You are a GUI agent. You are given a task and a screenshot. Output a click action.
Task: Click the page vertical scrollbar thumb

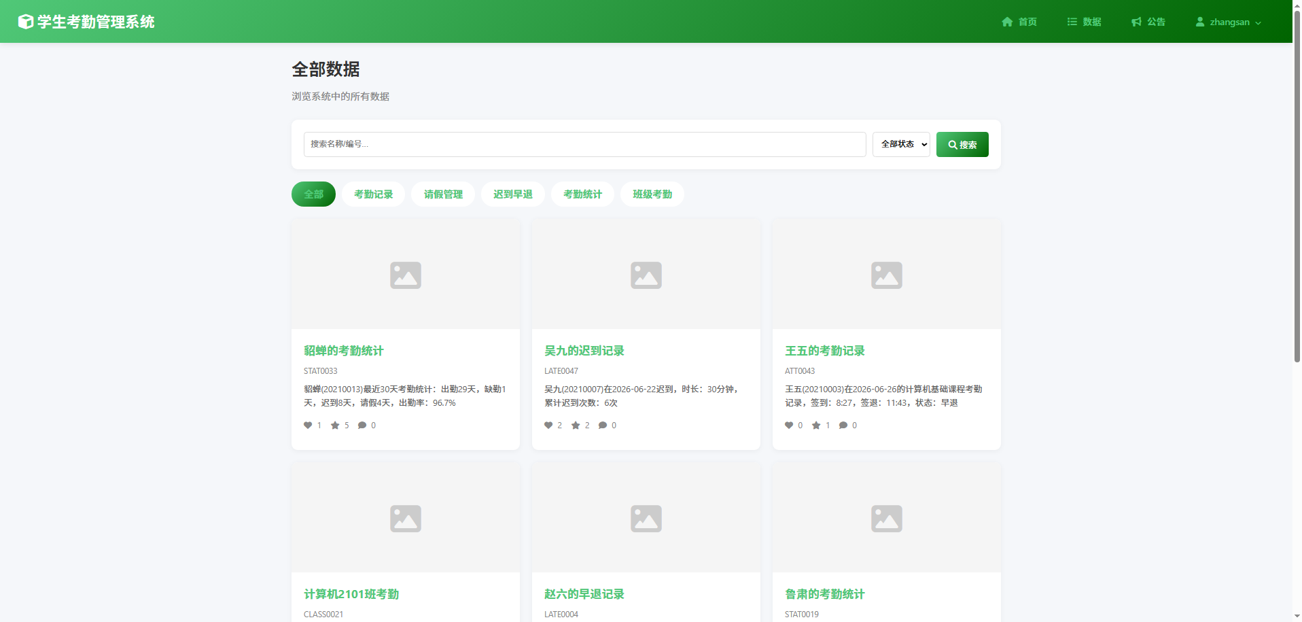coord(1297,186)
